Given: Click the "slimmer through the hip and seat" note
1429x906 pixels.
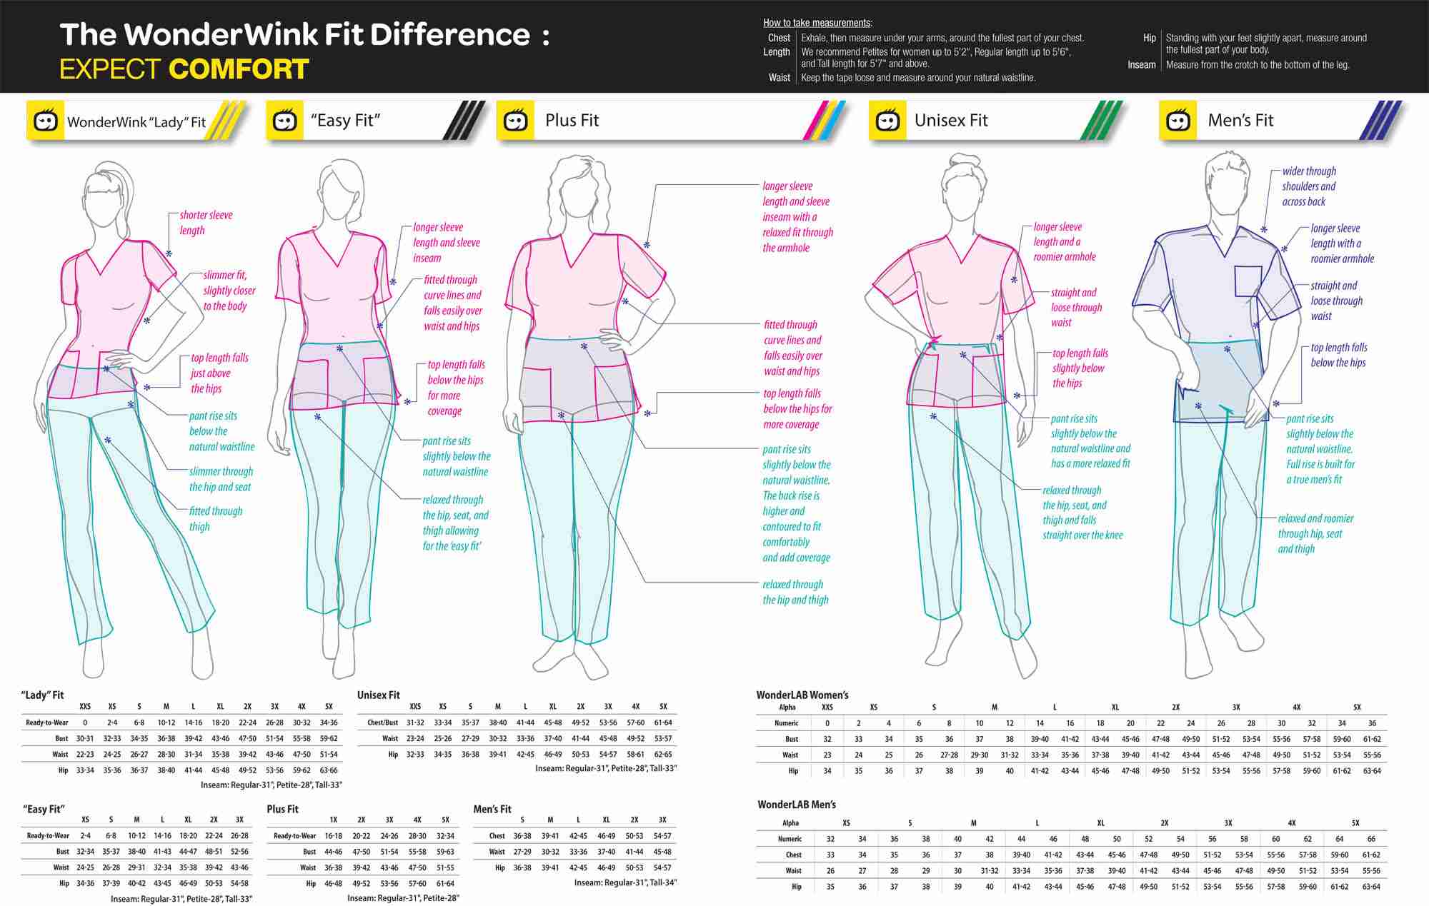Looking at the screenshot, I should click(x=221, y=479).
